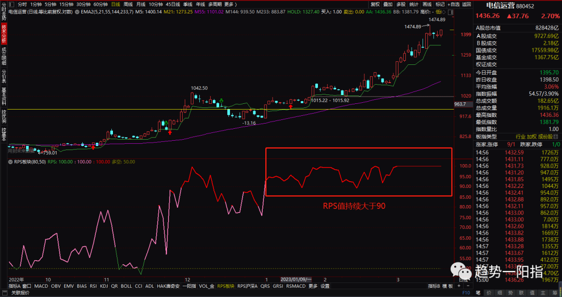The width and height of the screenshot is (562, 297).
Task: Select the RPS沪深A indicator tab
Action: (247, 286)
